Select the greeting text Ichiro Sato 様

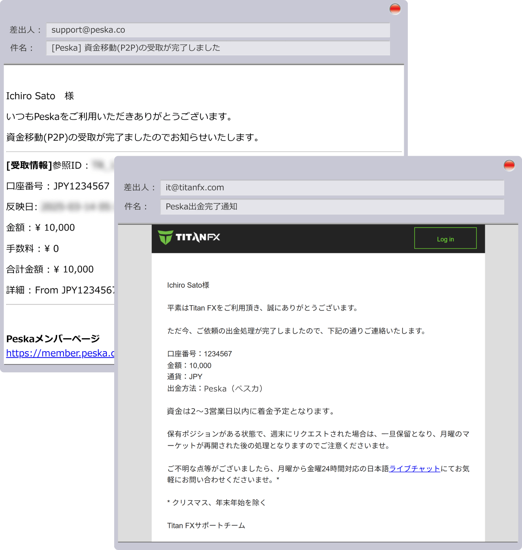pos(39,96)
